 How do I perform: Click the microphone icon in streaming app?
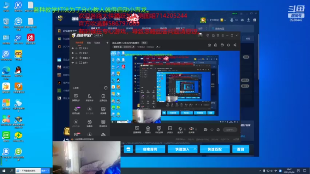point(180,129)
